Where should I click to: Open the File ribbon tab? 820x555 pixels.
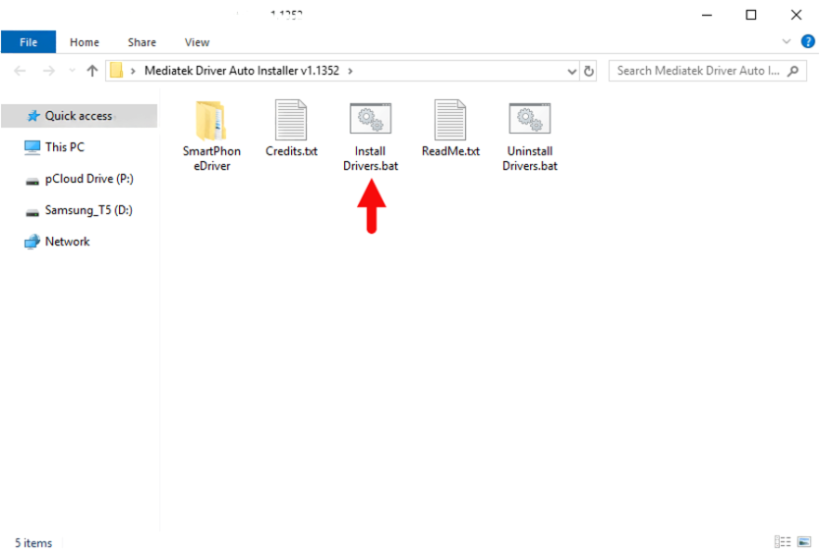point(29,42)
